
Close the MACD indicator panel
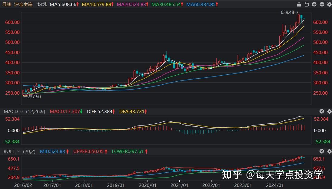click(x=322, y=111)
